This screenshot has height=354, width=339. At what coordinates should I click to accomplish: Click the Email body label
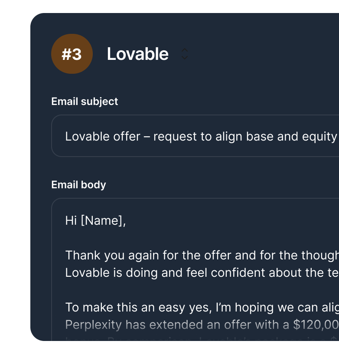(x=78, y=185)
